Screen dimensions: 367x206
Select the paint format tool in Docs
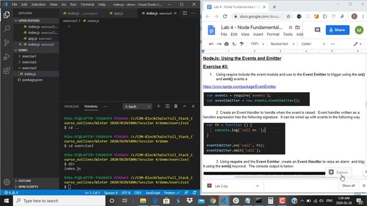tap(241, 44)
